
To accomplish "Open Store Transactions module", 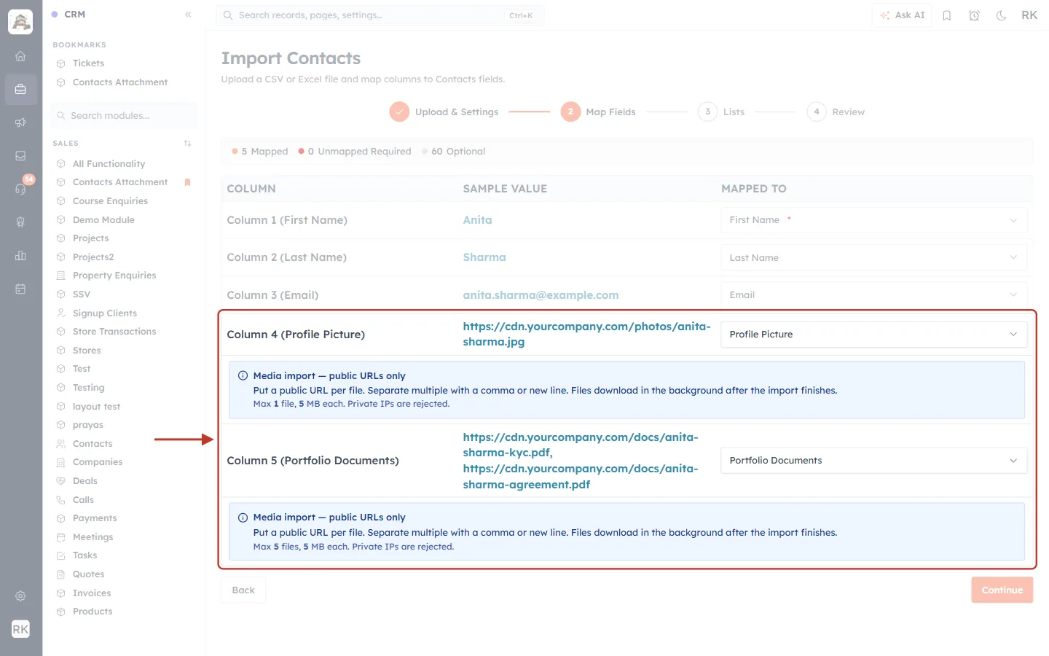I will coord(114,332).
